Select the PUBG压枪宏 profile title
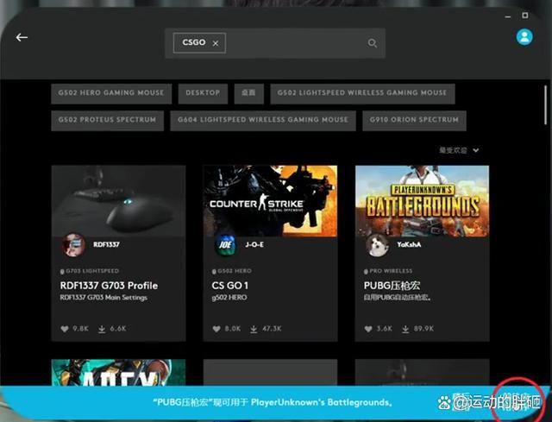Screen dimensions: 552x422 pyautogui.click(x=392, y=286)
